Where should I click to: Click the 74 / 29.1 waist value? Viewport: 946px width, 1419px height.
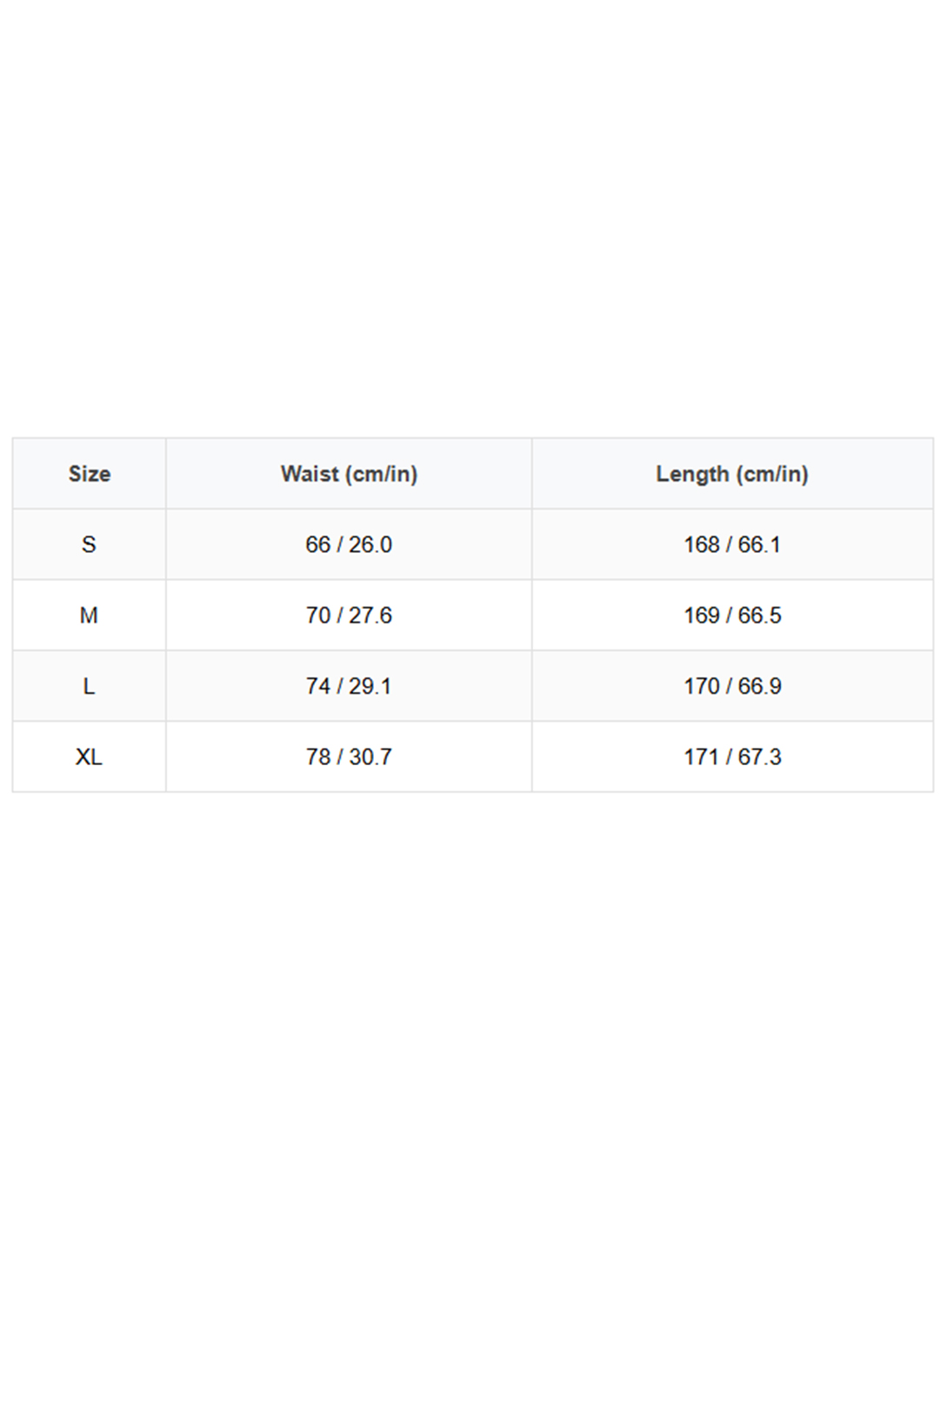349,686
